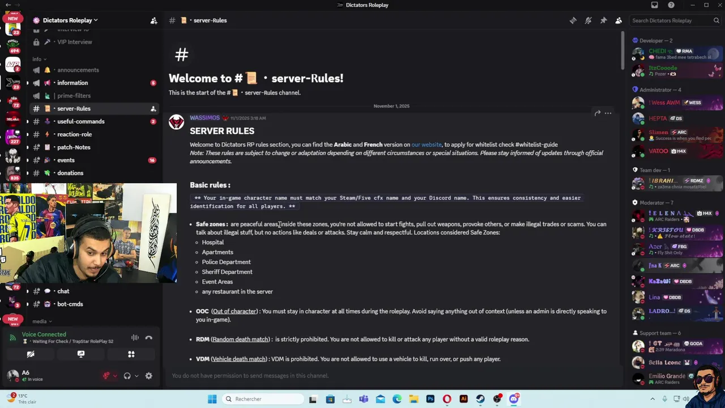
Task: Collapse the info channel category
Action: [x=39, y=59]
